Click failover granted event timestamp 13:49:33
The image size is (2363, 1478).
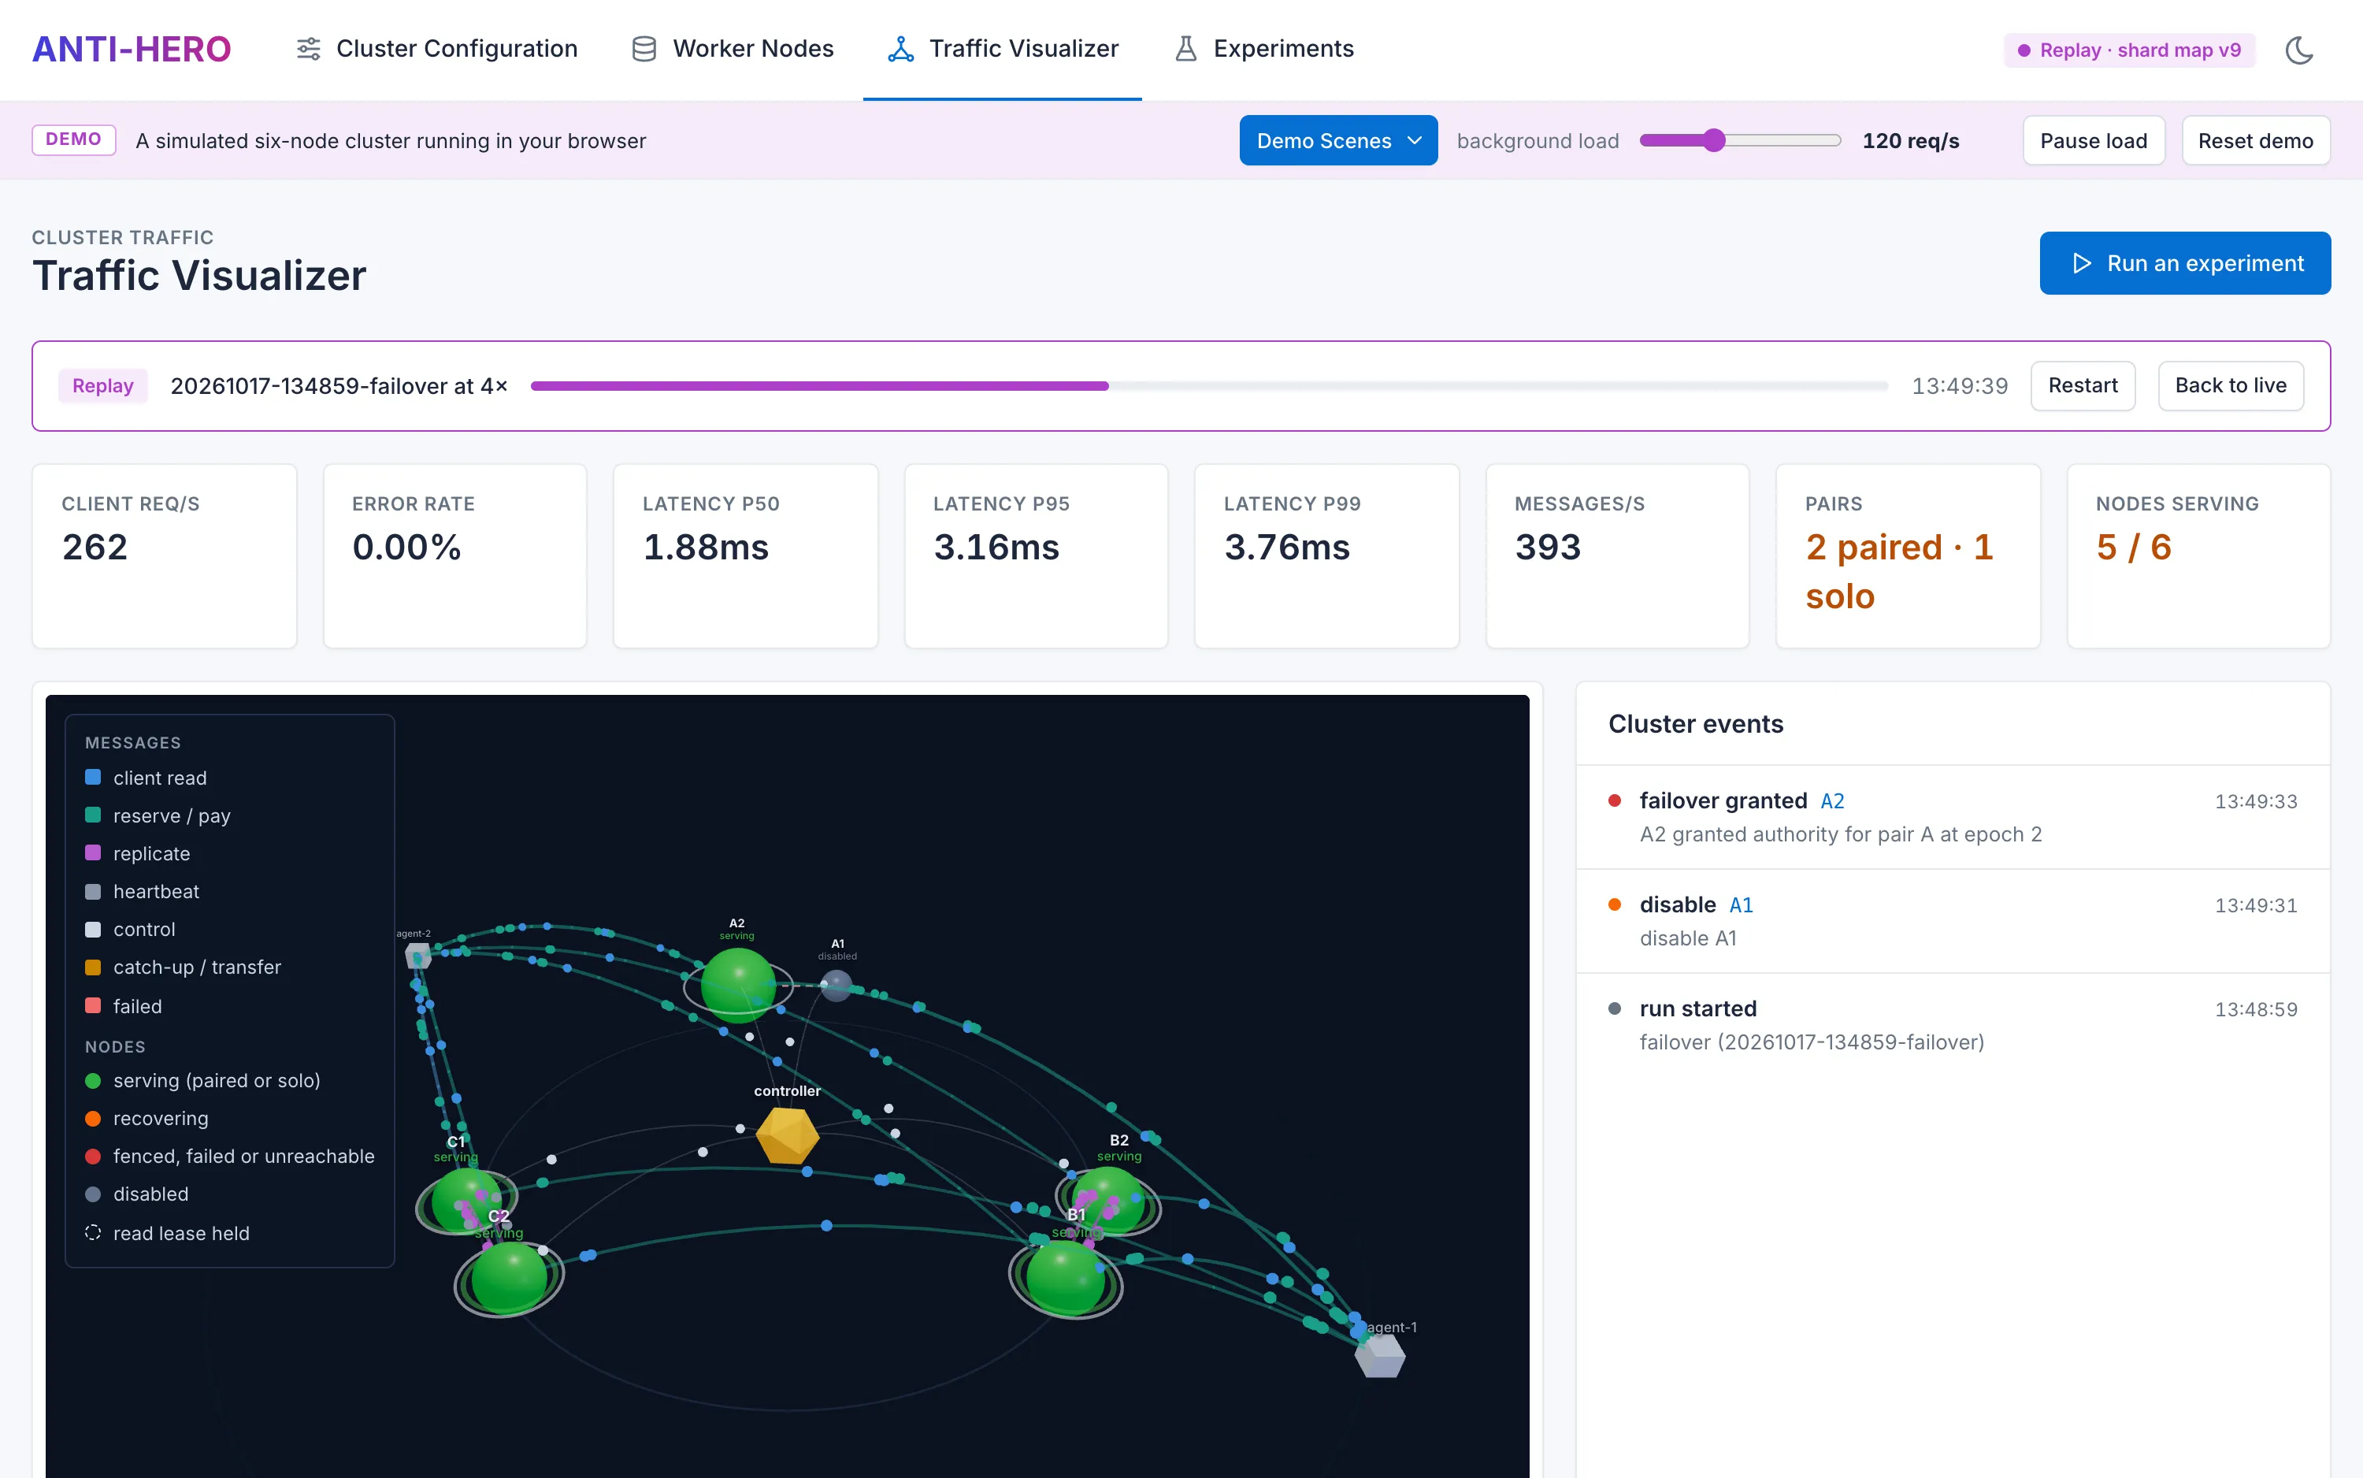pyautogui.click(x=2256, y=801)
